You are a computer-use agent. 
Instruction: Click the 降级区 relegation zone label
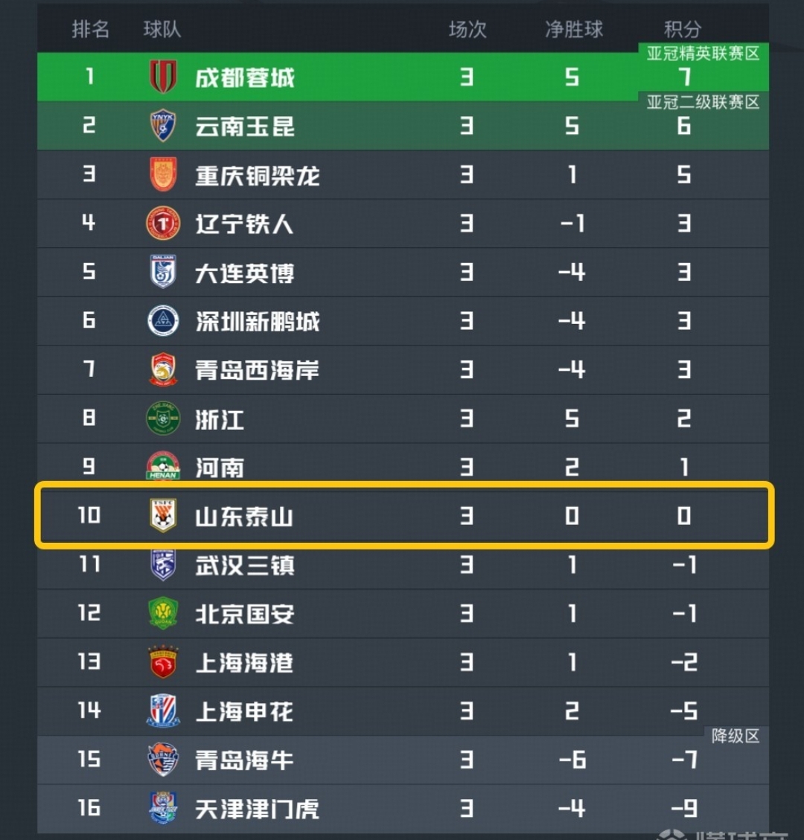735,736
